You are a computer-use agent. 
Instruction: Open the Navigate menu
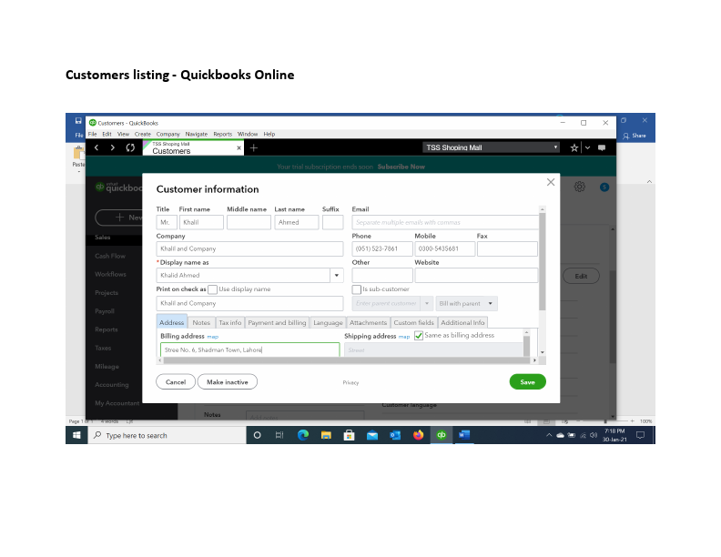(197, 134)
